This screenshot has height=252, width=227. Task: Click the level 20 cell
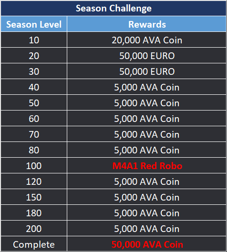pyautogui.click(x=34, y=55)
